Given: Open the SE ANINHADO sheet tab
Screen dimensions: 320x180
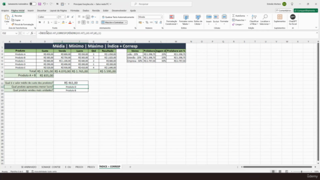Looking at the screenshot, I should point(29,167).
